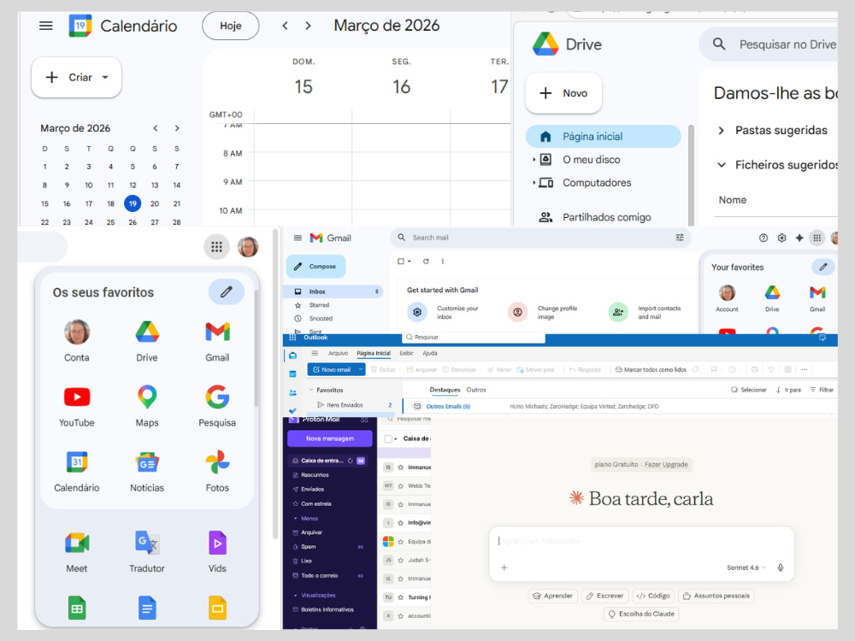
Task: Edit Os seus favoritos with pencil icon
Action: pos(226,292)
